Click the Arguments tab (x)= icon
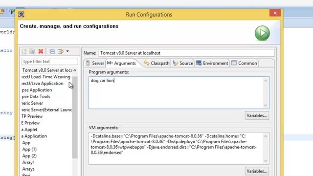The image size is (313, 176). pos(110,63)
